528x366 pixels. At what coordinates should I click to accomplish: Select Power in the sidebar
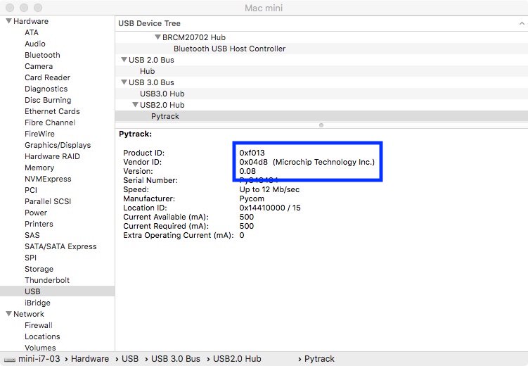click(36, 213)
